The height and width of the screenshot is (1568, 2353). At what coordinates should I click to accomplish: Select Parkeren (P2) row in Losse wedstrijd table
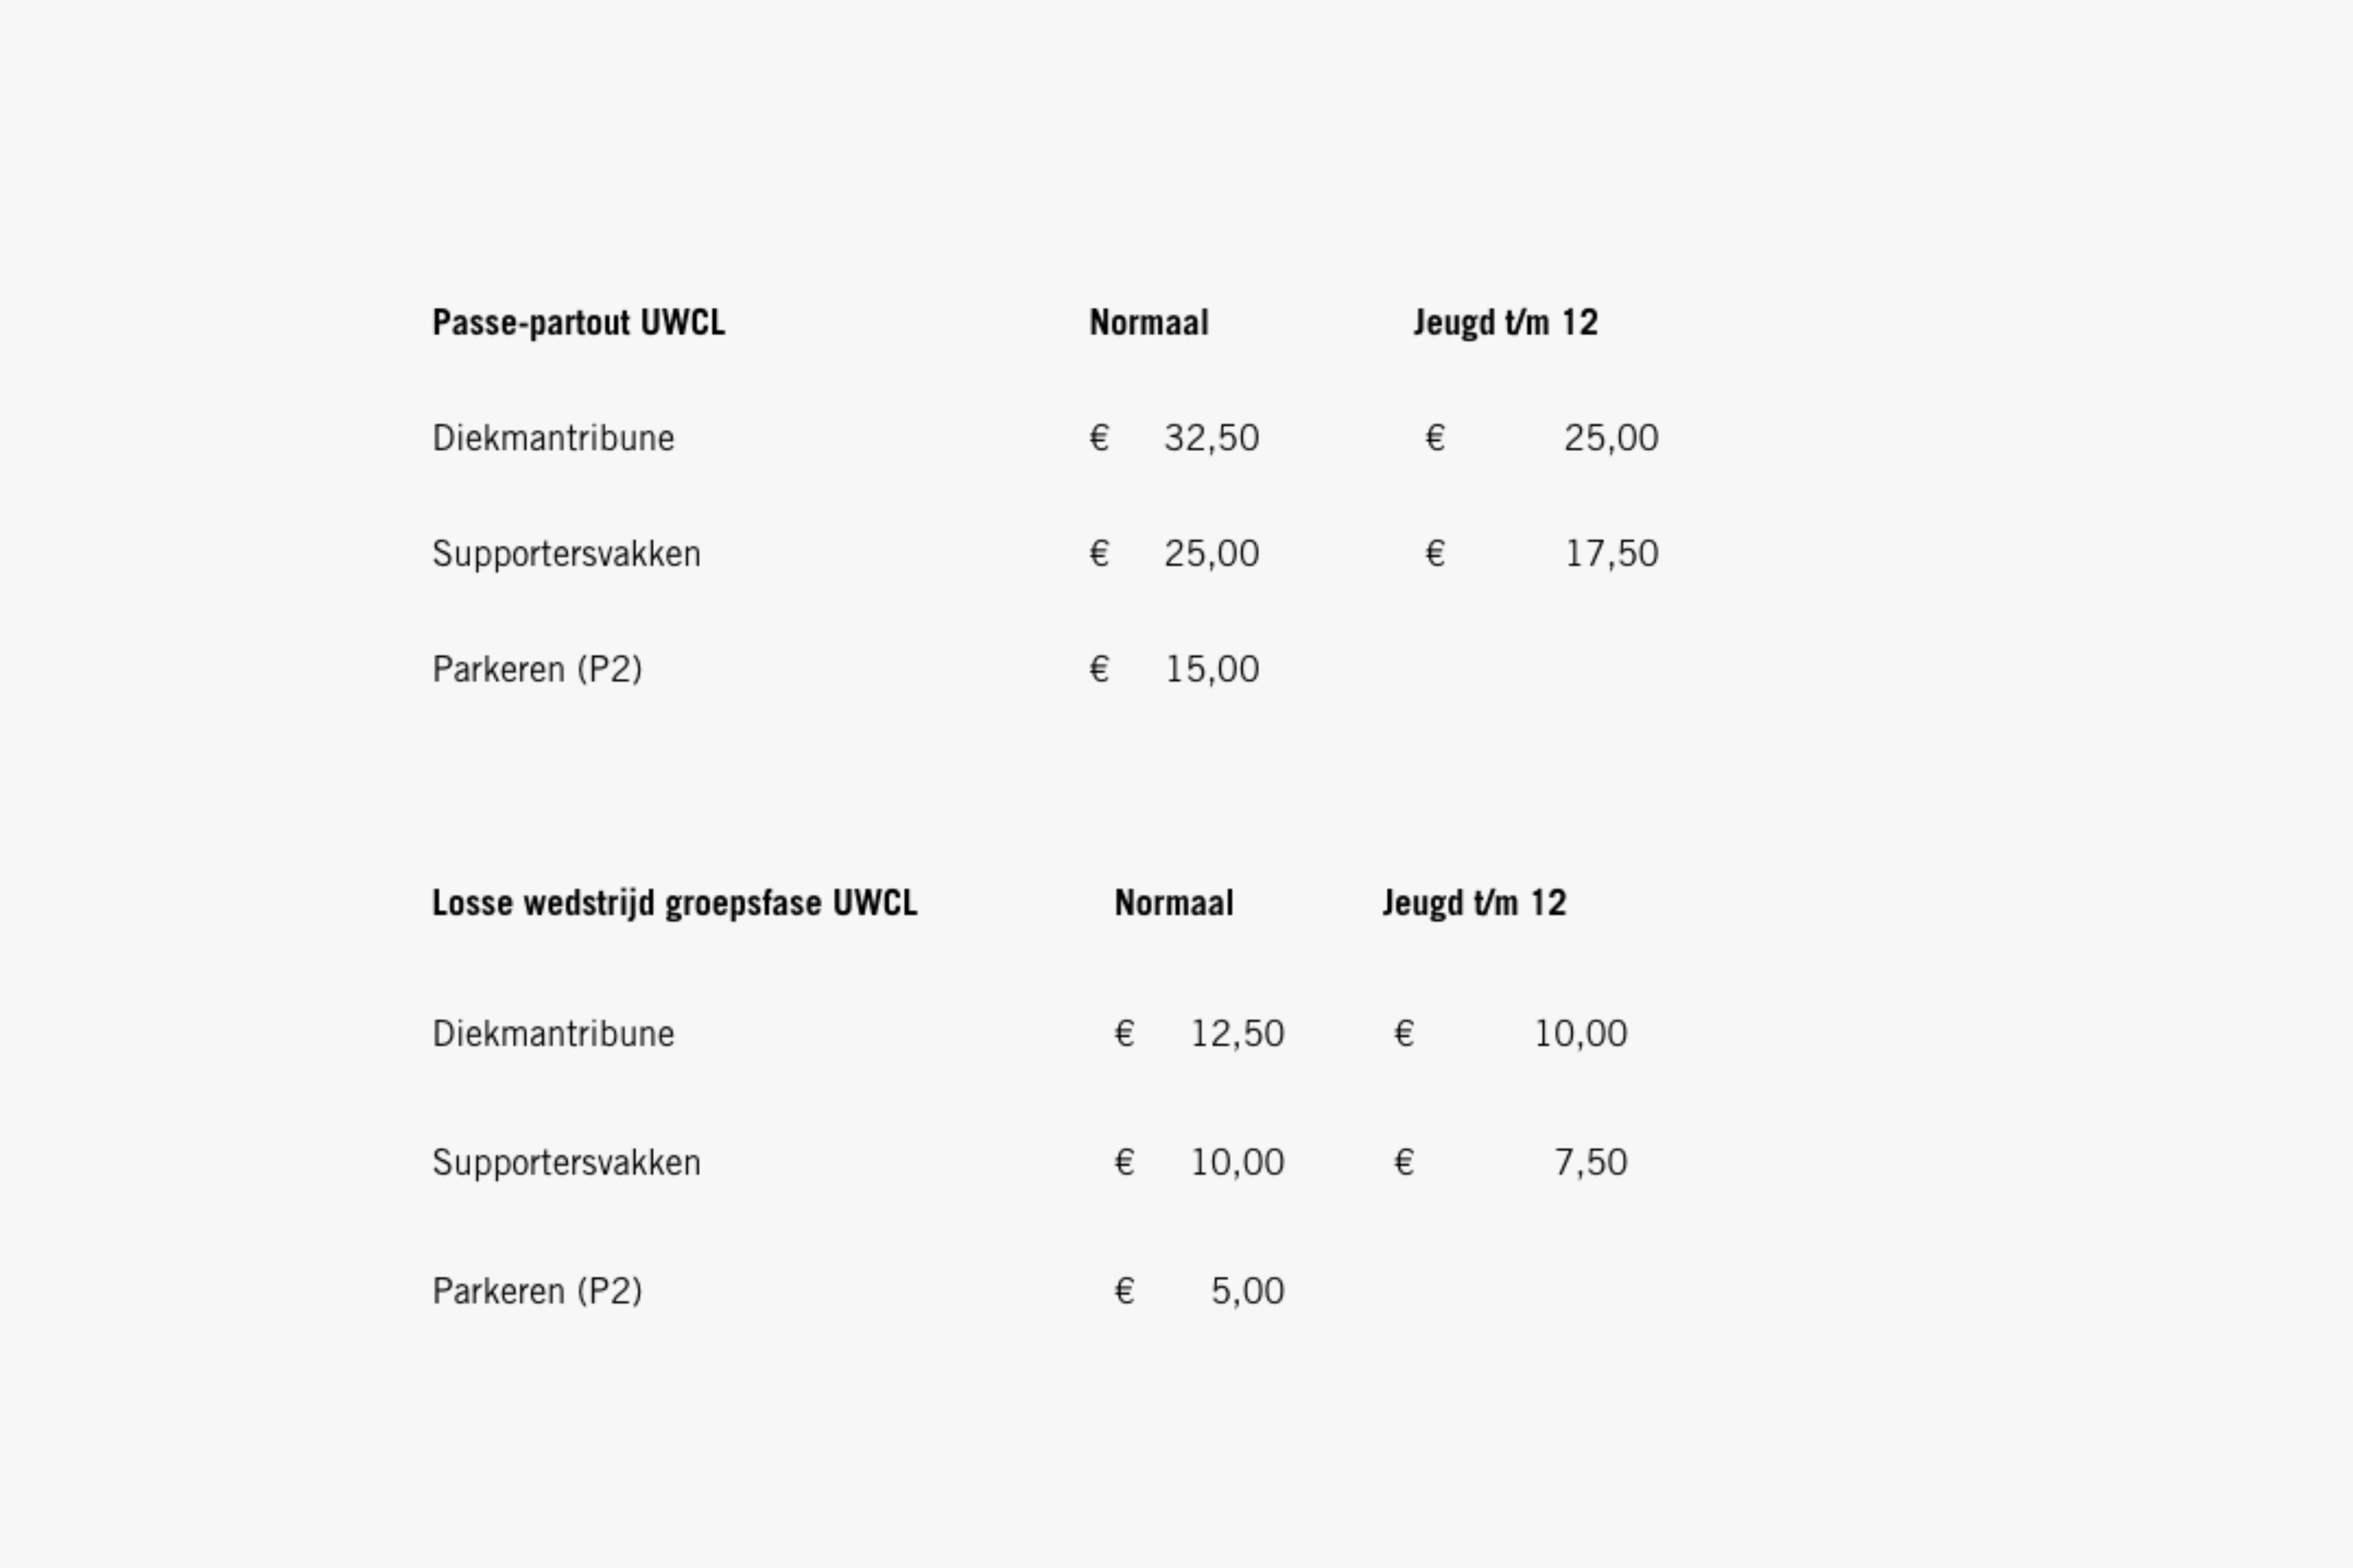pyautogui.click(x=858, y=1291)
